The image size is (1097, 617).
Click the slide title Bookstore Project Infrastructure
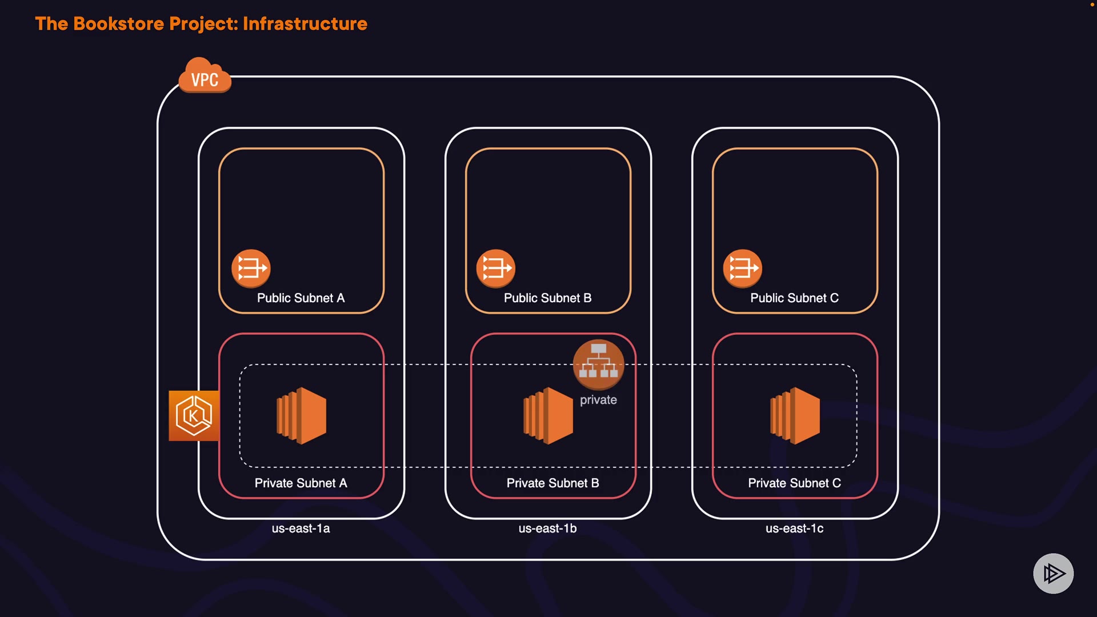click(x=201, y=24)
